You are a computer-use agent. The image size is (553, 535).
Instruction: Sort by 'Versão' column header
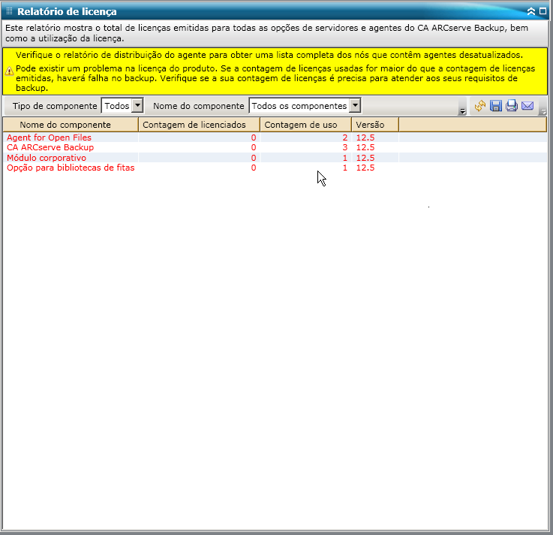pyautogui.click(x=375, y=125)
